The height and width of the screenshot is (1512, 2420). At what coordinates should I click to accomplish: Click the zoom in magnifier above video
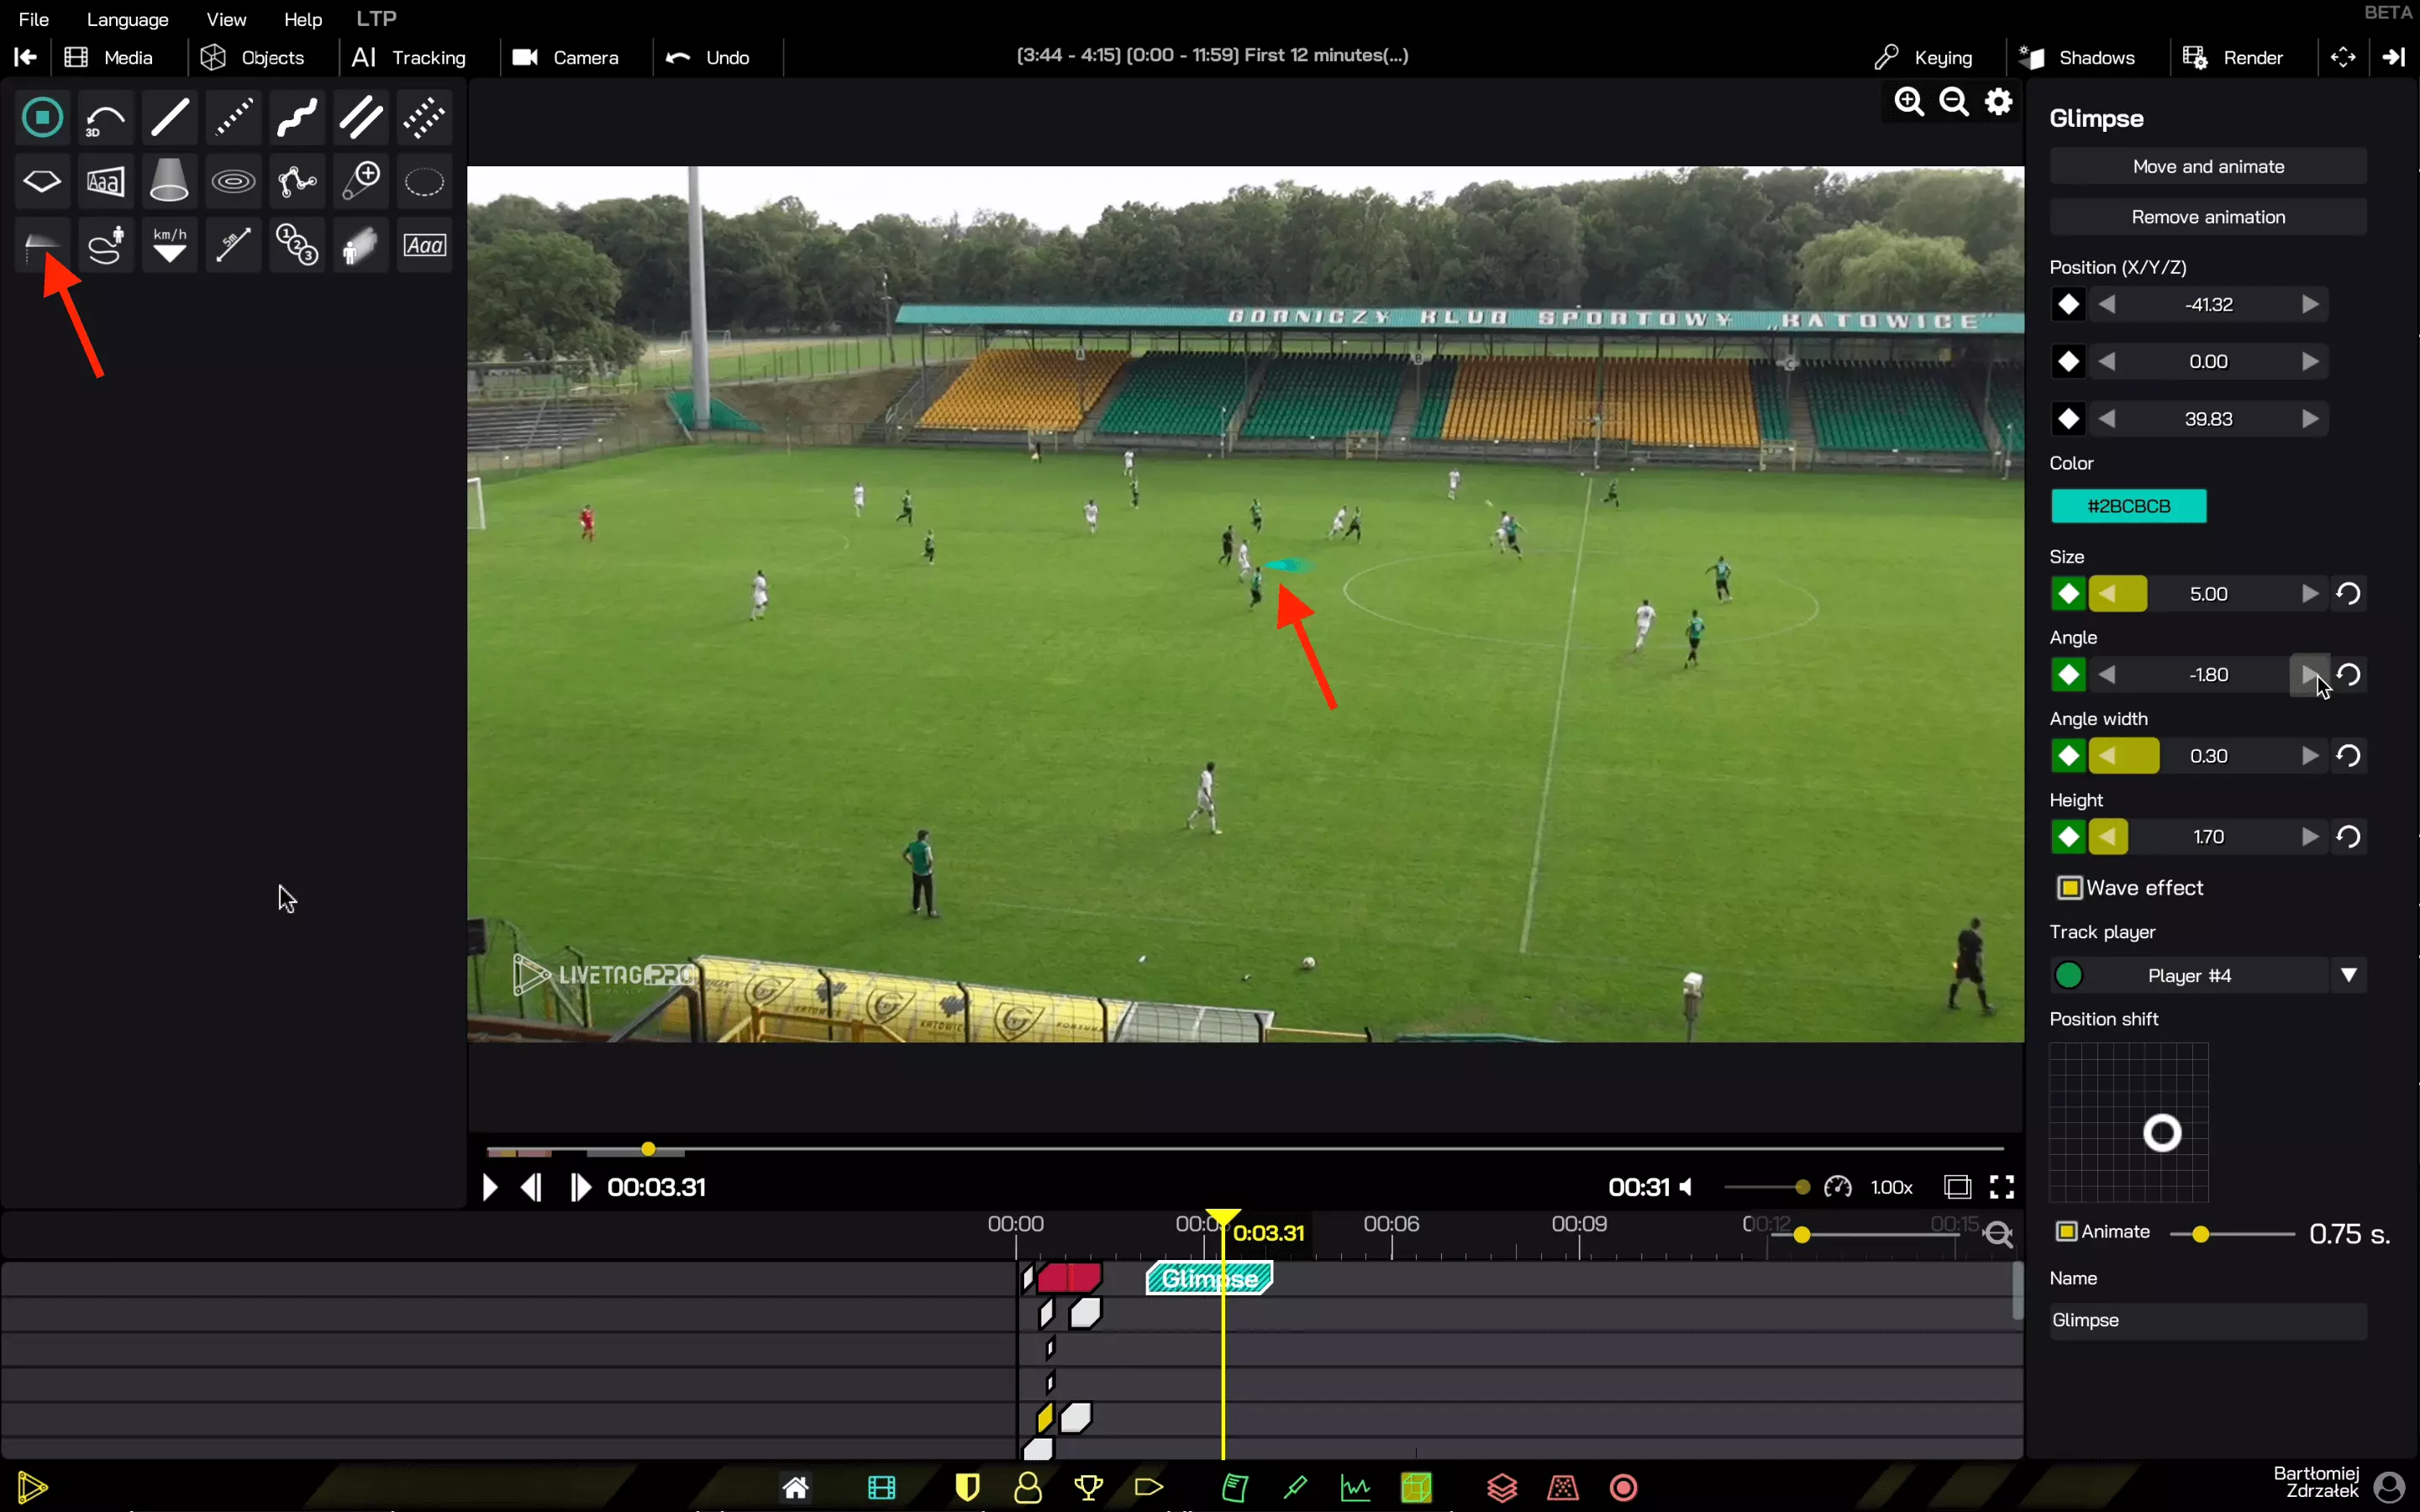point(1908,102)
